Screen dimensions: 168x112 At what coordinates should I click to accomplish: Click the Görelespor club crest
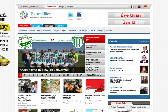[25, 42]
